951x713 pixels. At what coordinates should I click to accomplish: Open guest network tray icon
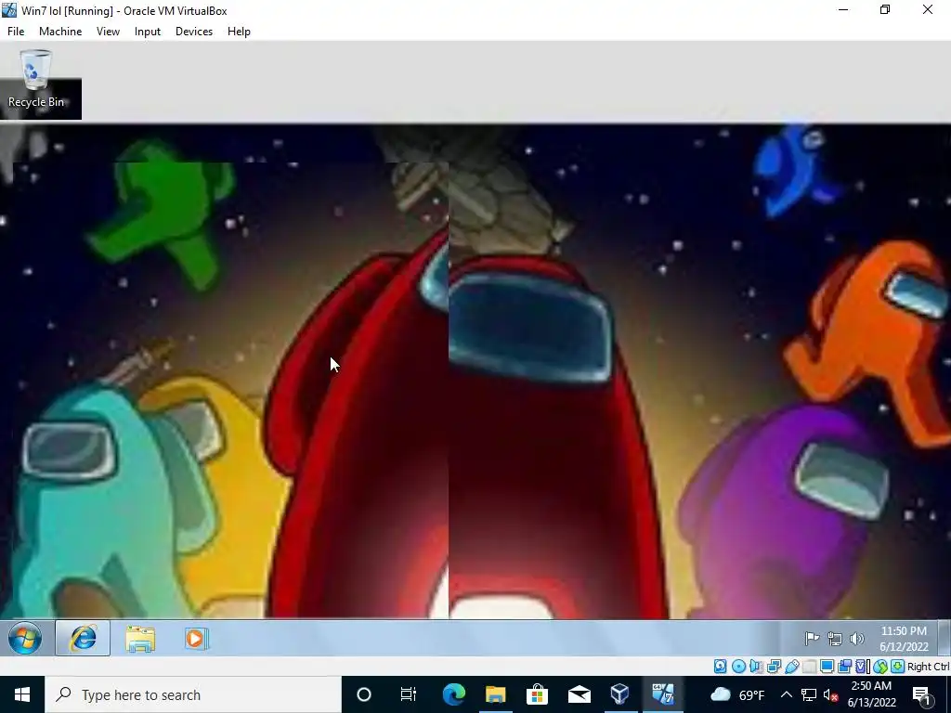835,639
